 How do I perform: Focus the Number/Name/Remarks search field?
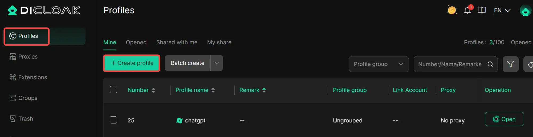(450, 64)
